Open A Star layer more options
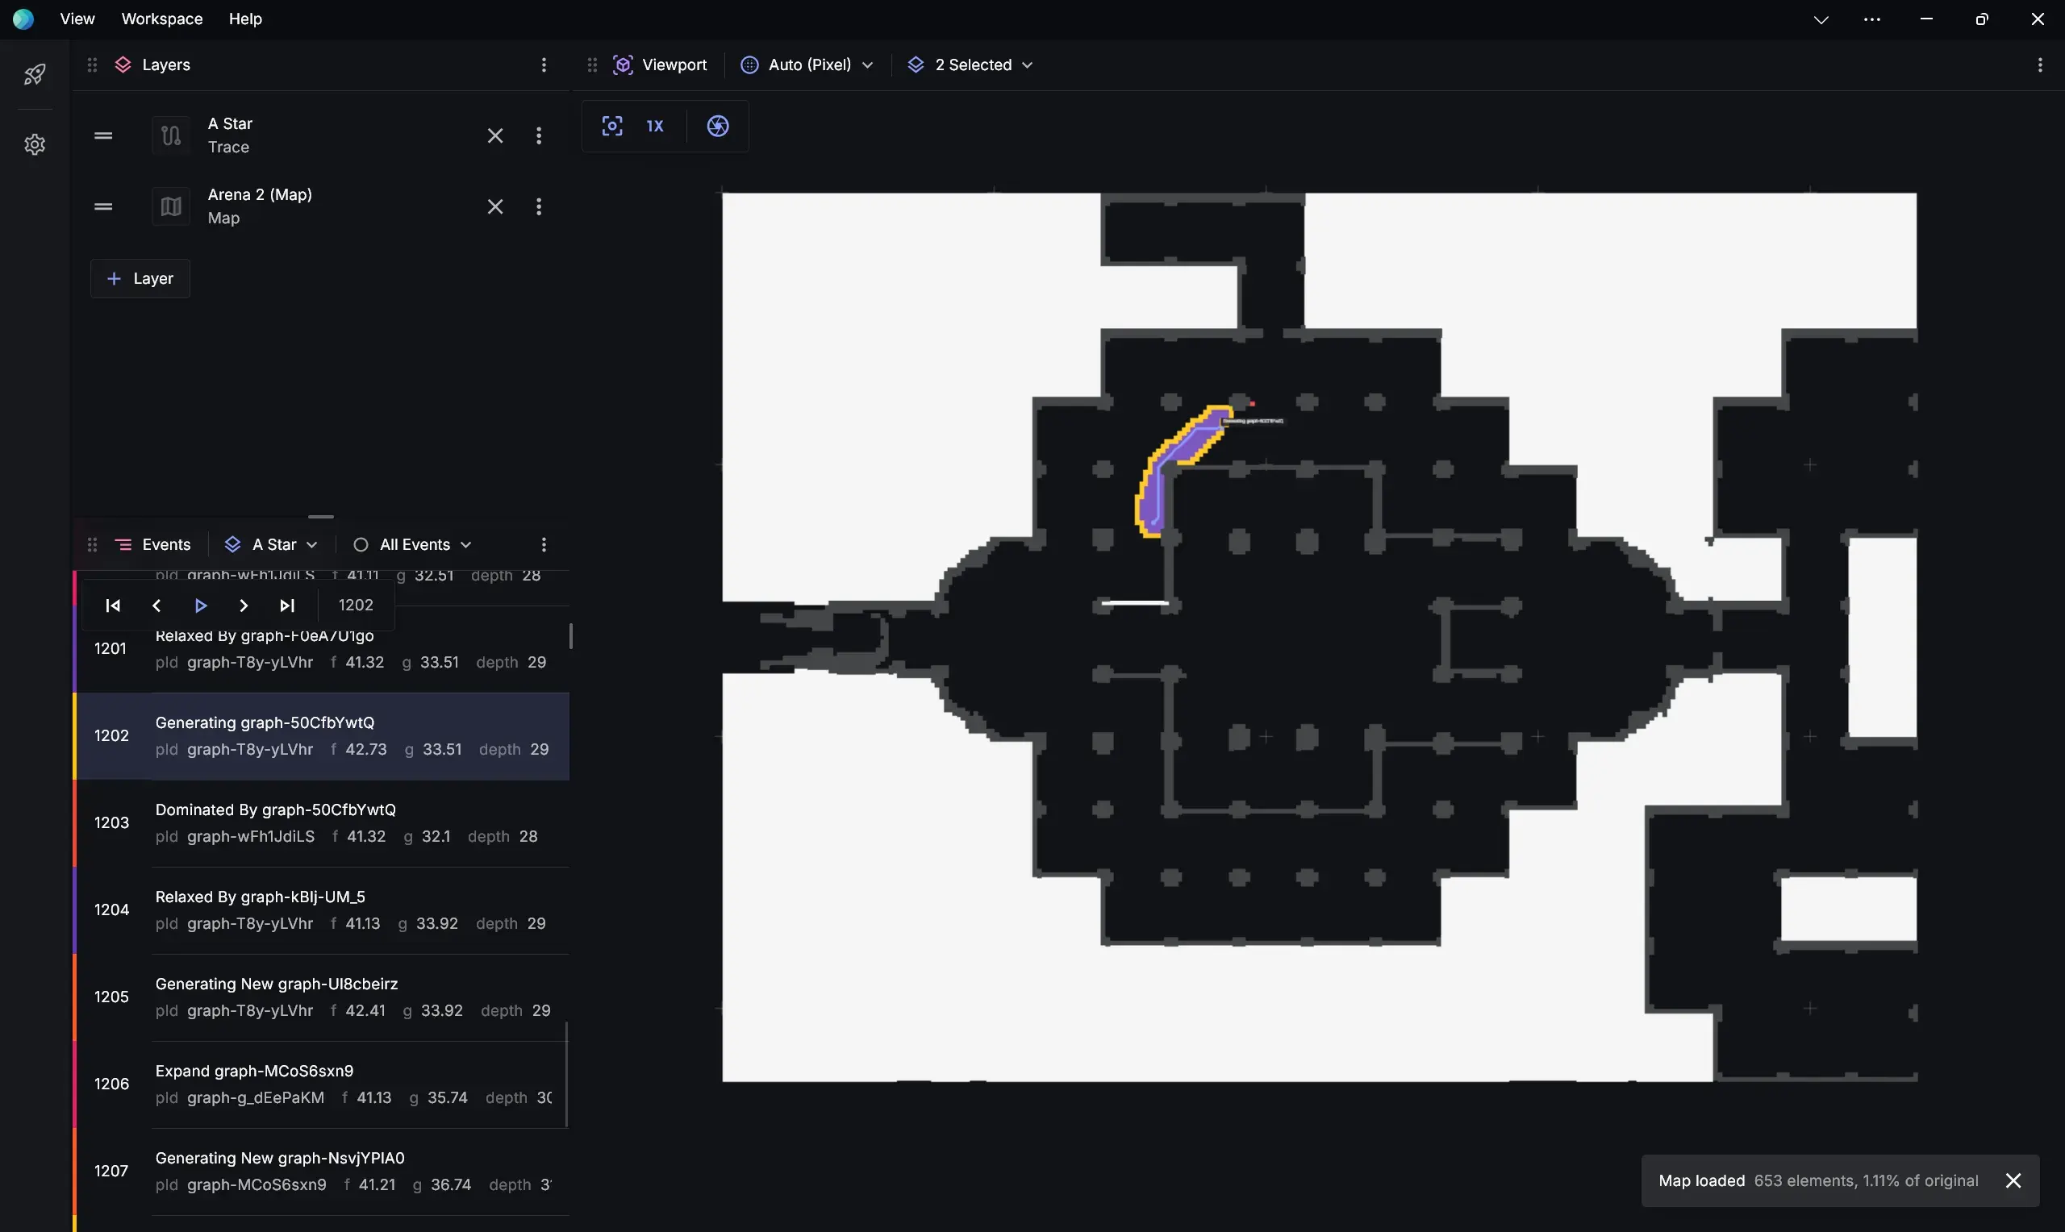This screenshot has height=1232, width=2065. click(539, 135)
